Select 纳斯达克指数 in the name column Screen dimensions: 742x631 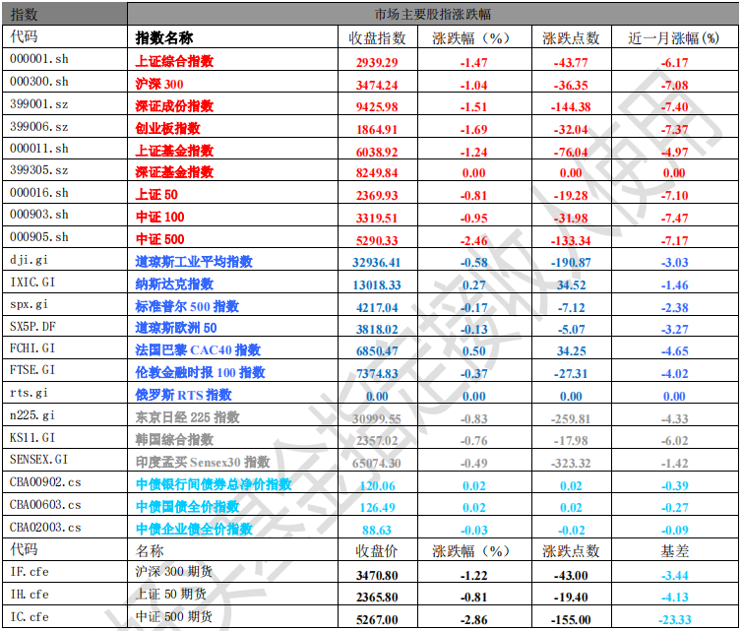(173, 284)
